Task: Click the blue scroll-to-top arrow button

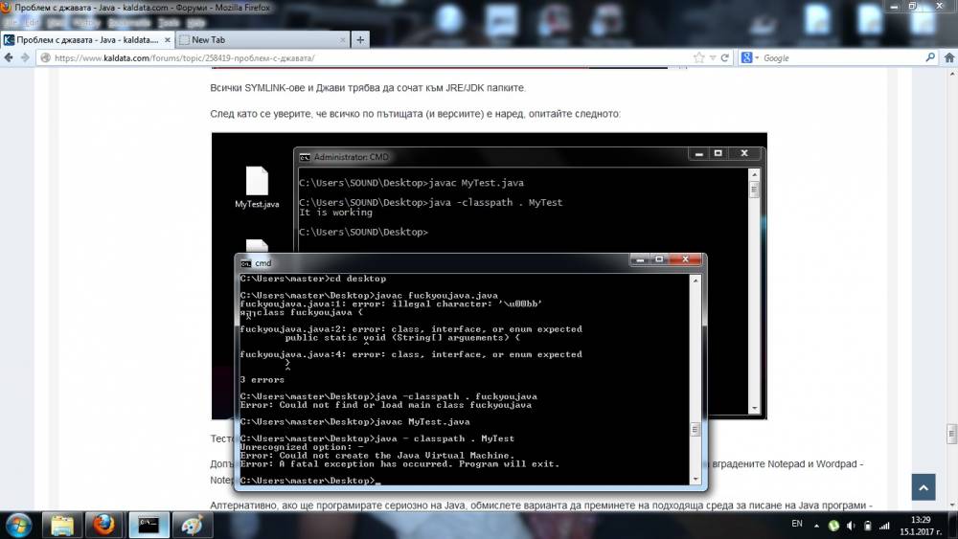Action: 924,487
